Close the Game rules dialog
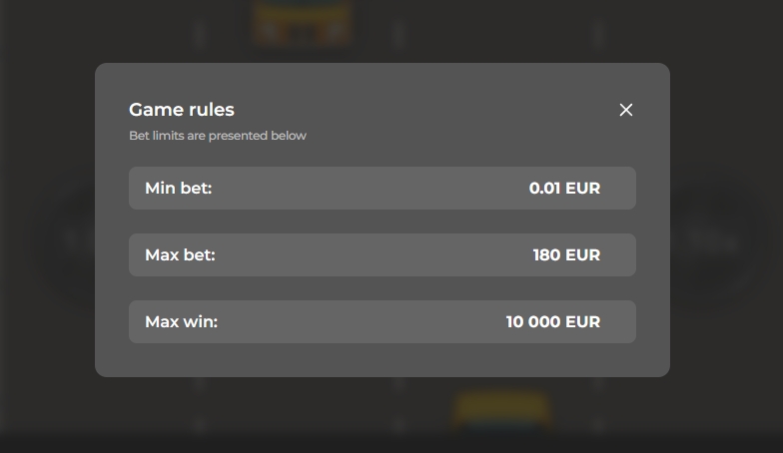The height and width of the screenshot is (453, 783). tap(625, 110)
